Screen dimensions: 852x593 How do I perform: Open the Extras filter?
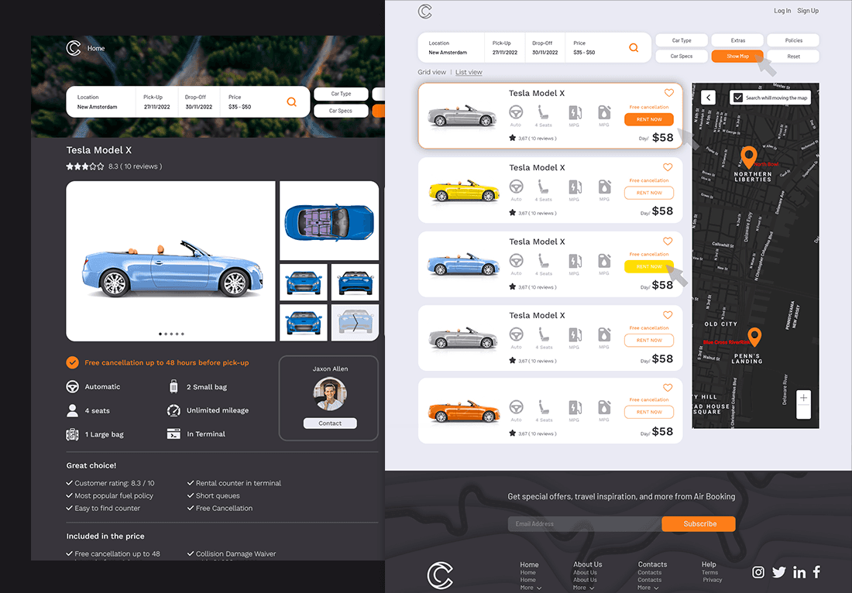pyautogui.click(x=737, y=40)
